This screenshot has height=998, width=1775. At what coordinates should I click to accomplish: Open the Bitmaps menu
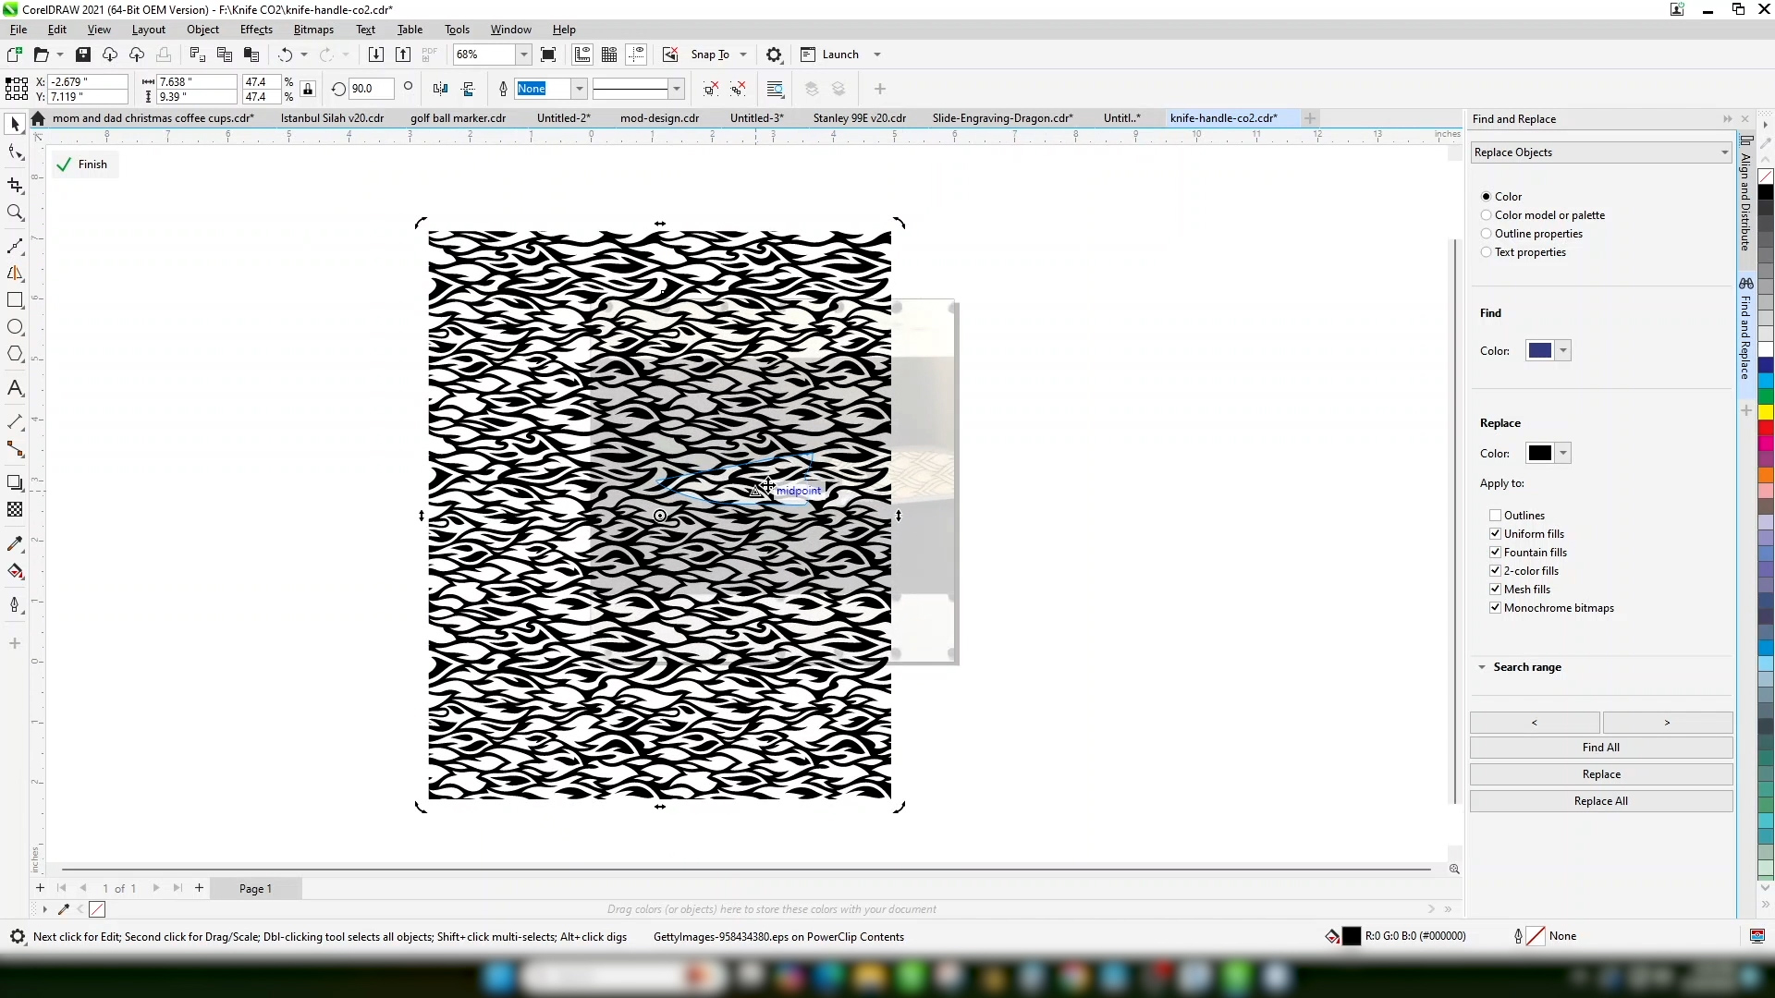pyautogui.click(x=313, y=30)
